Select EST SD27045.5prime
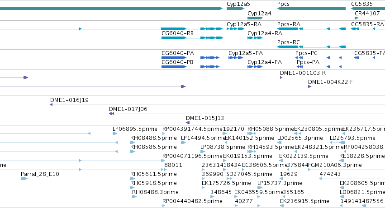This screenshot has height=208, width=385. click(x=249, y=175)
